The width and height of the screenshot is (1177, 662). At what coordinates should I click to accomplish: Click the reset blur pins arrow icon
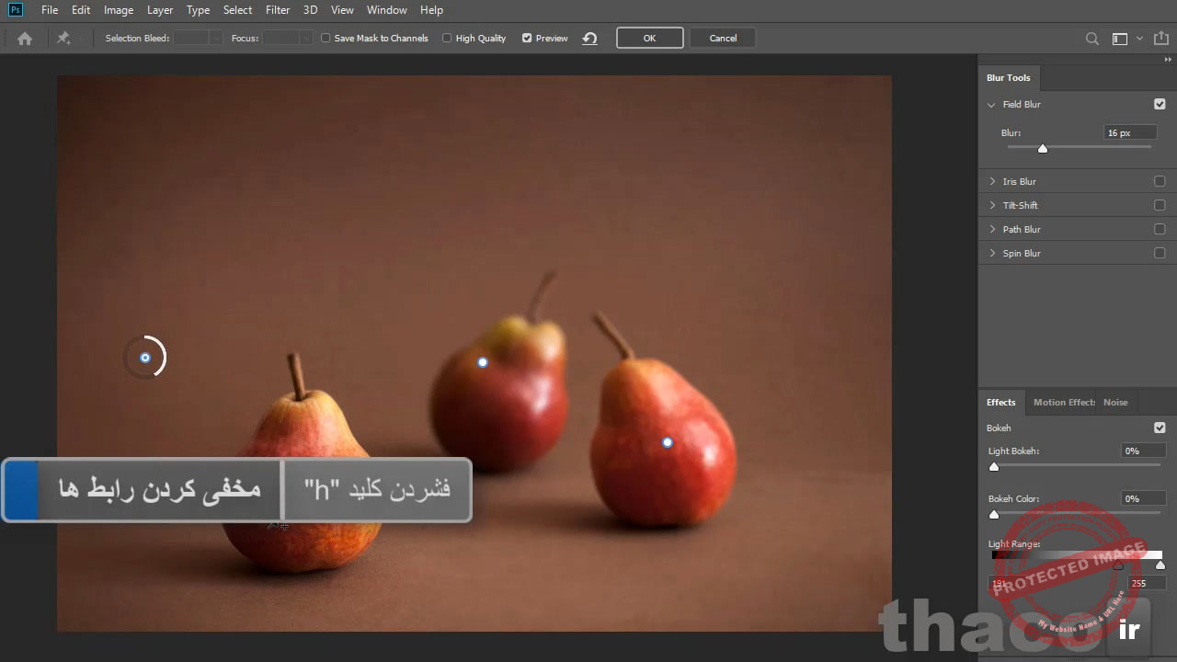589,39
